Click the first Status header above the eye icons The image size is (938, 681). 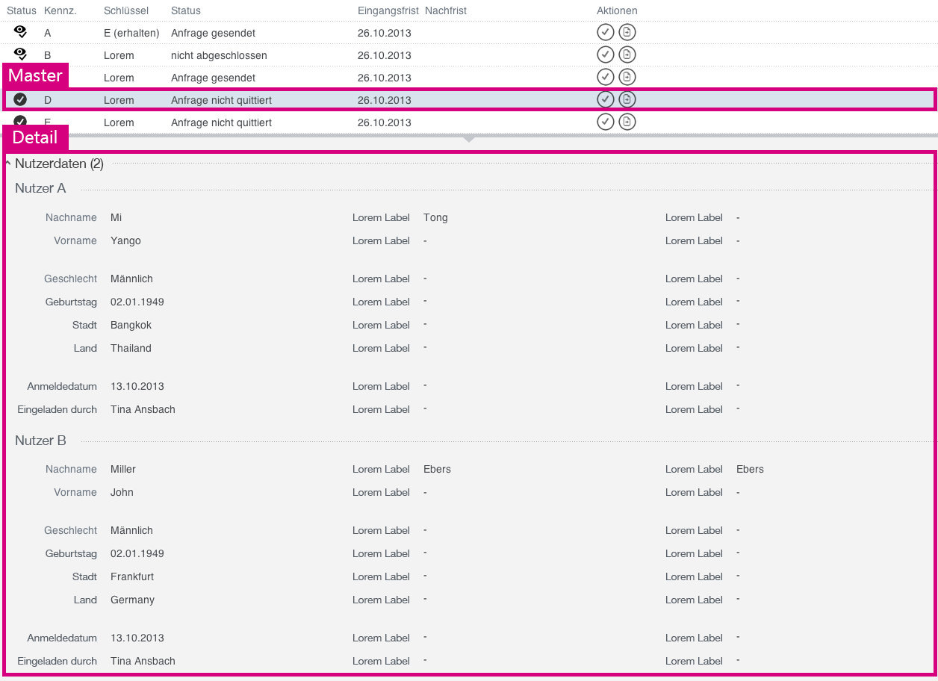click(x=22, y=10)
